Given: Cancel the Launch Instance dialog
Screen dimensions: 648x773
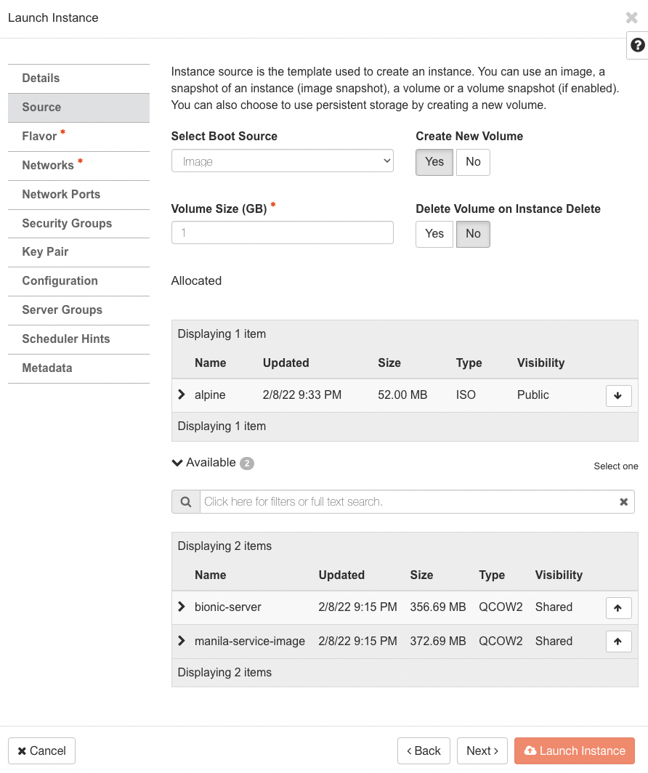Looking at the screenshot, I should point(41,750).
